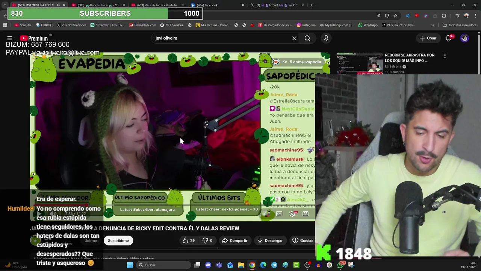Open Telegram from the taskbar

(274, 265)
